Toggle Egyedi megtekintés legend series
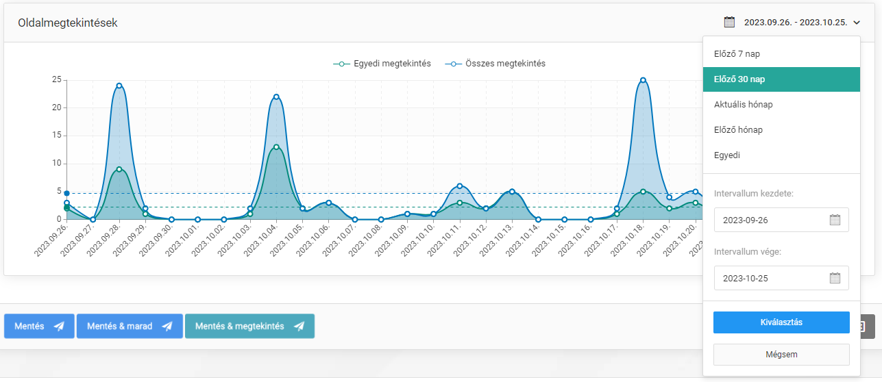 [382, 64]
